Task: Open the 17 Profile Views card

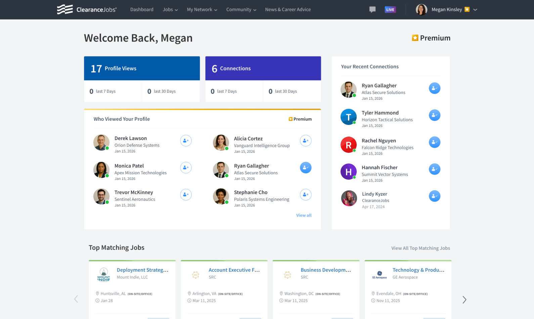Action: (142, 69)
